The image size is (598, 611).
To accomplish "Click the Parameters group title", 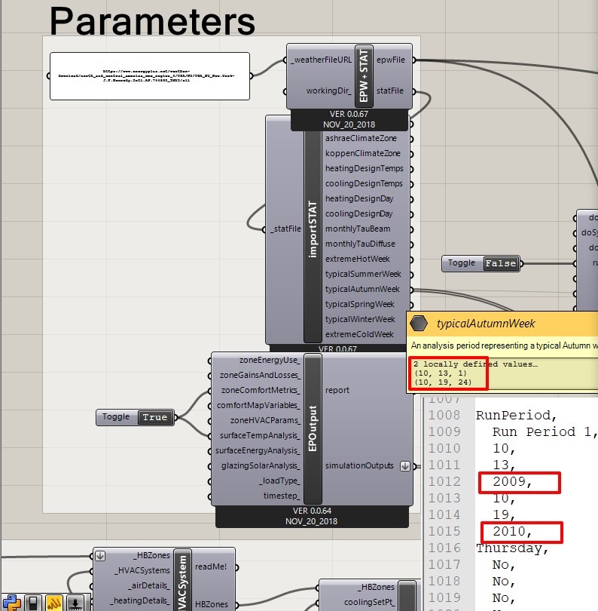I will pos(152,21).
